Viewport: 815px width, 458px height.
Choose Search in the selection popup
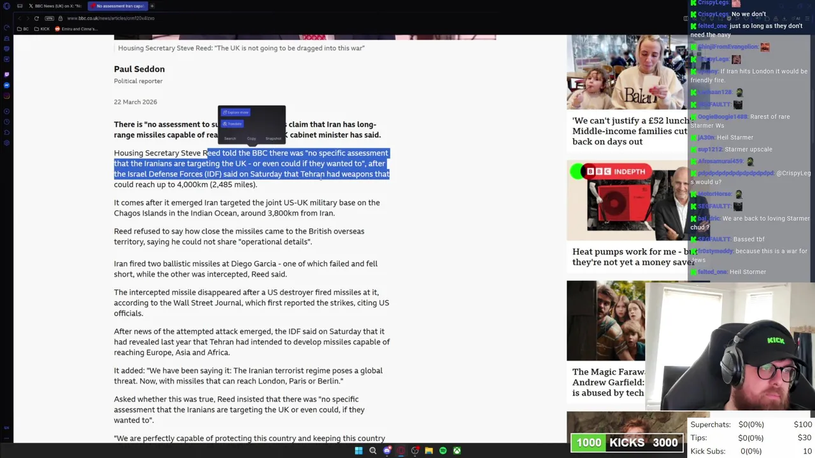coord(230,138)
